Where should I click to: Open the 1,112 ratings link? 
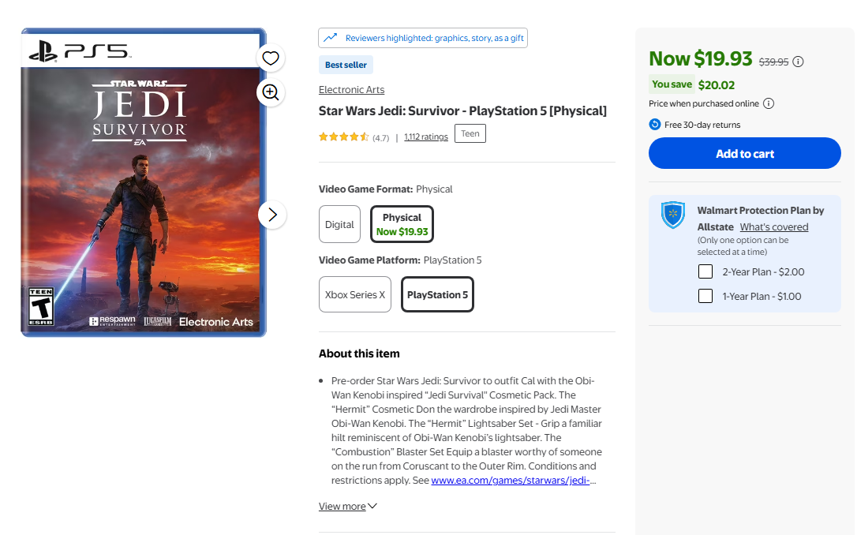tap(426, 137)
